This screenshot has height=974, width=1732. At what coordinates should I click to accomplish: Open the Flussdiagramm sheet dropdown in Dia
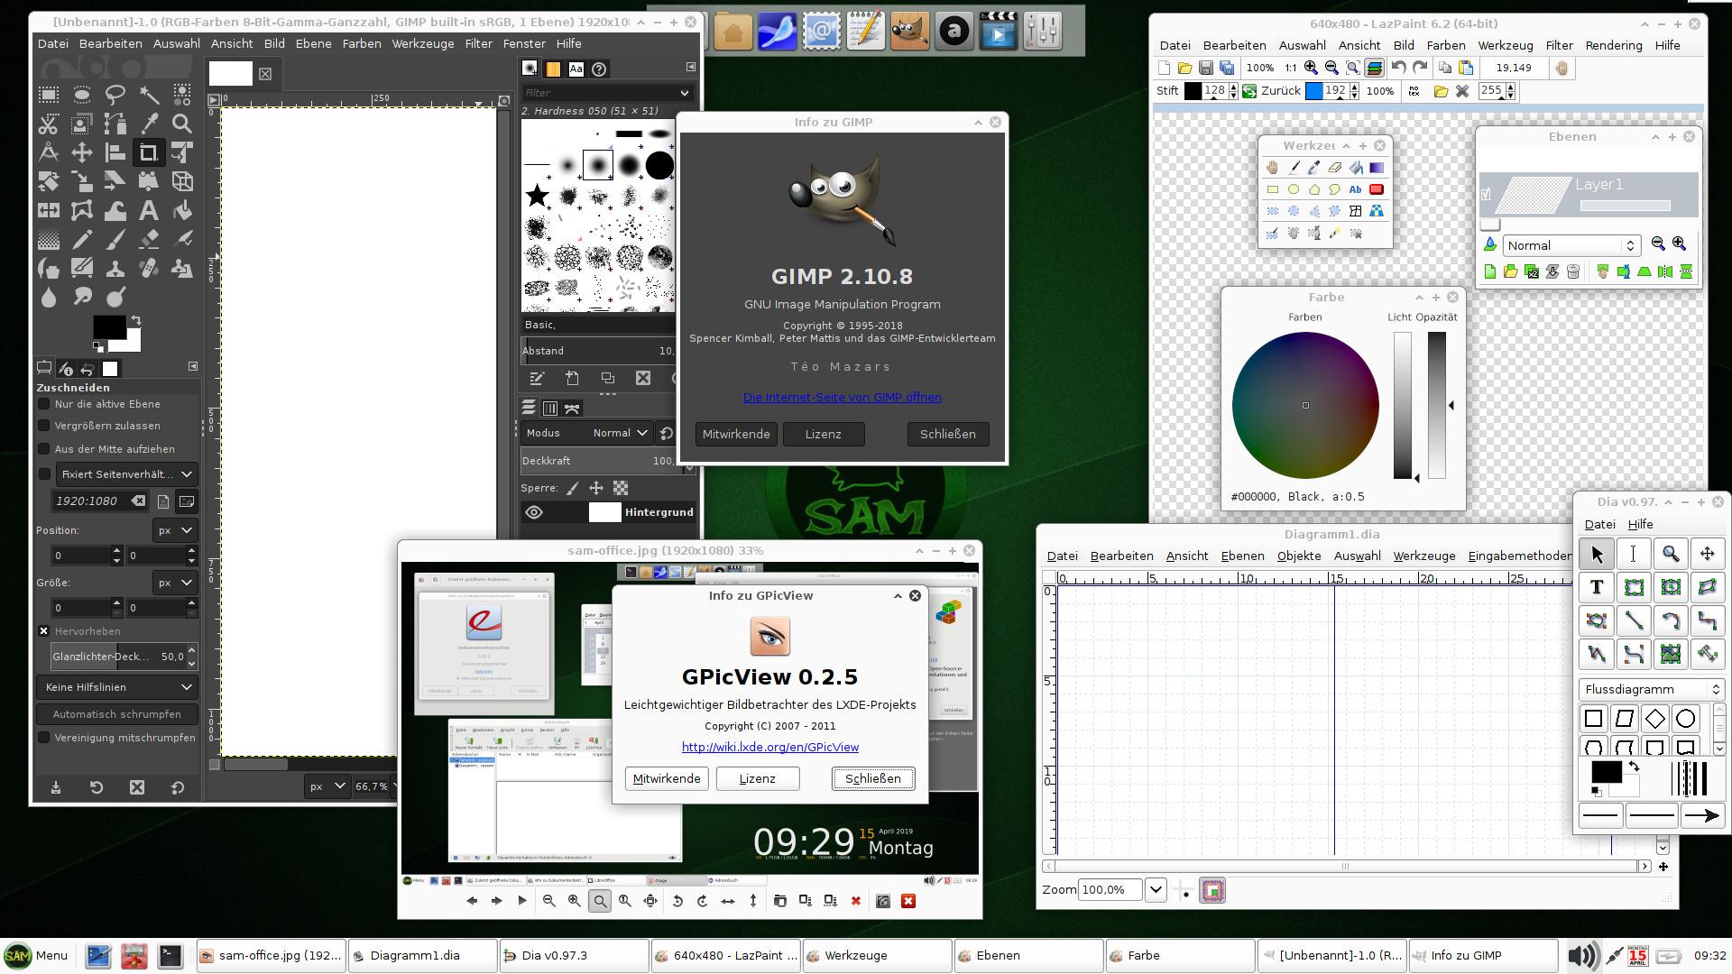click(x=1652, y=689)
